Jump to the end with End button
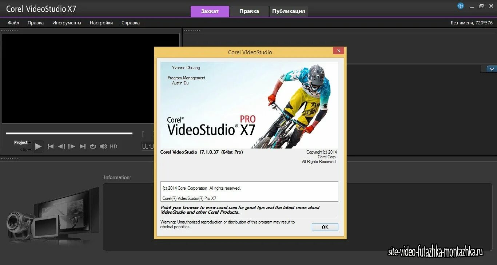Screen dimensions: 497x265 coord(83,146)
